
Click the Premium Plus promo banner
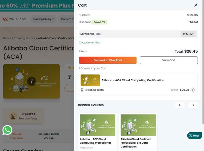pos(37,6)
